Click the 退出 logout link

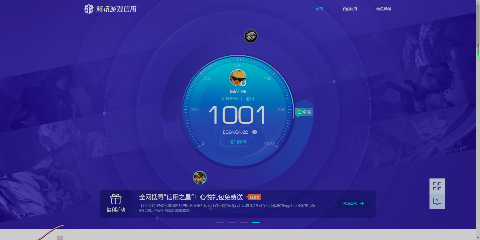(250, 99)
